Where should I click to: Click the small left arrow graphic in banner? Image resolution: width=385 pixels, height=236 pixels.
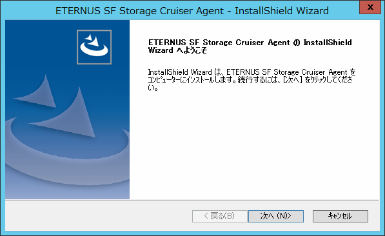pos(38,93)
